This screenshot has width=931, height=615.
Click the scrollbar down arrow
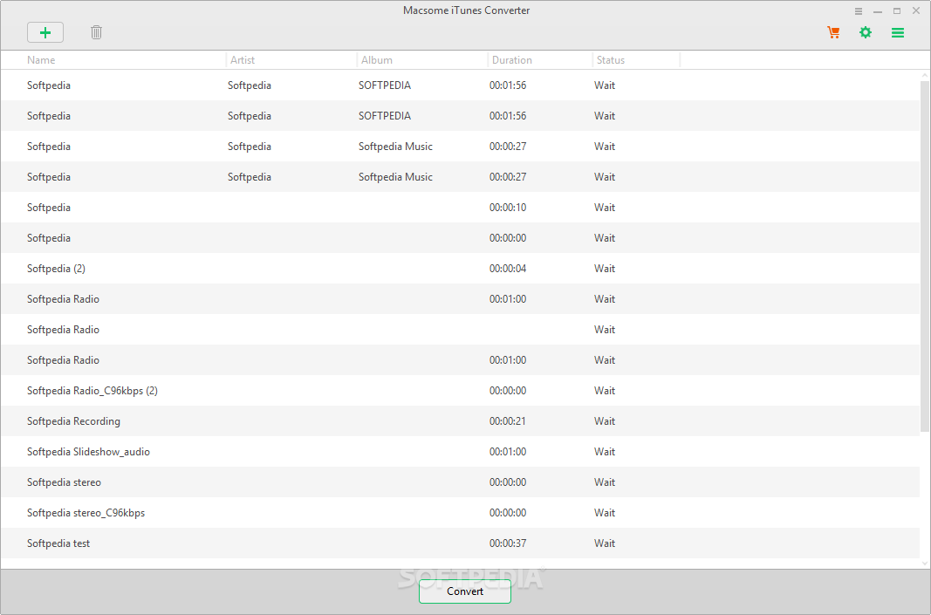(x=925, y=564)
